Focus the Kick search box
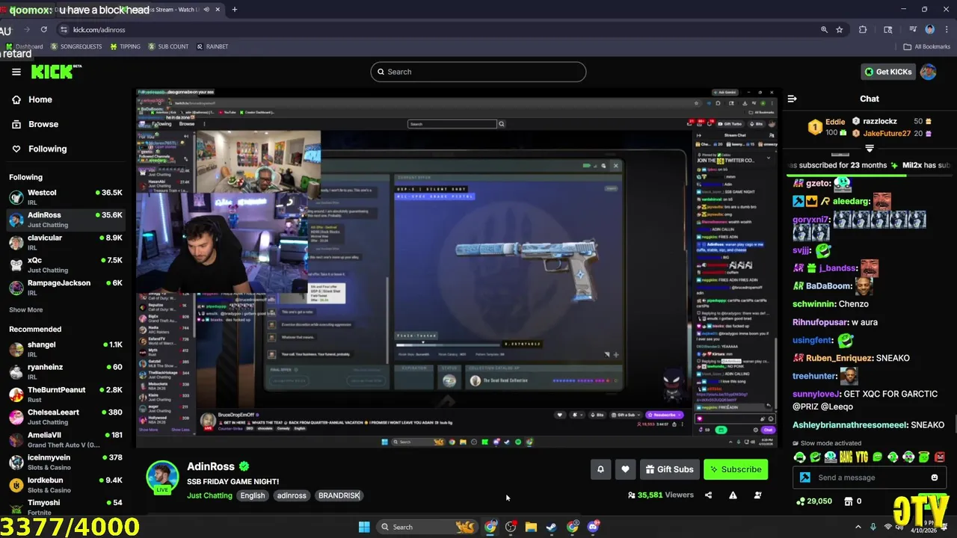The width and height of the screenshot is (957, 538). click(x=478, y=72)
